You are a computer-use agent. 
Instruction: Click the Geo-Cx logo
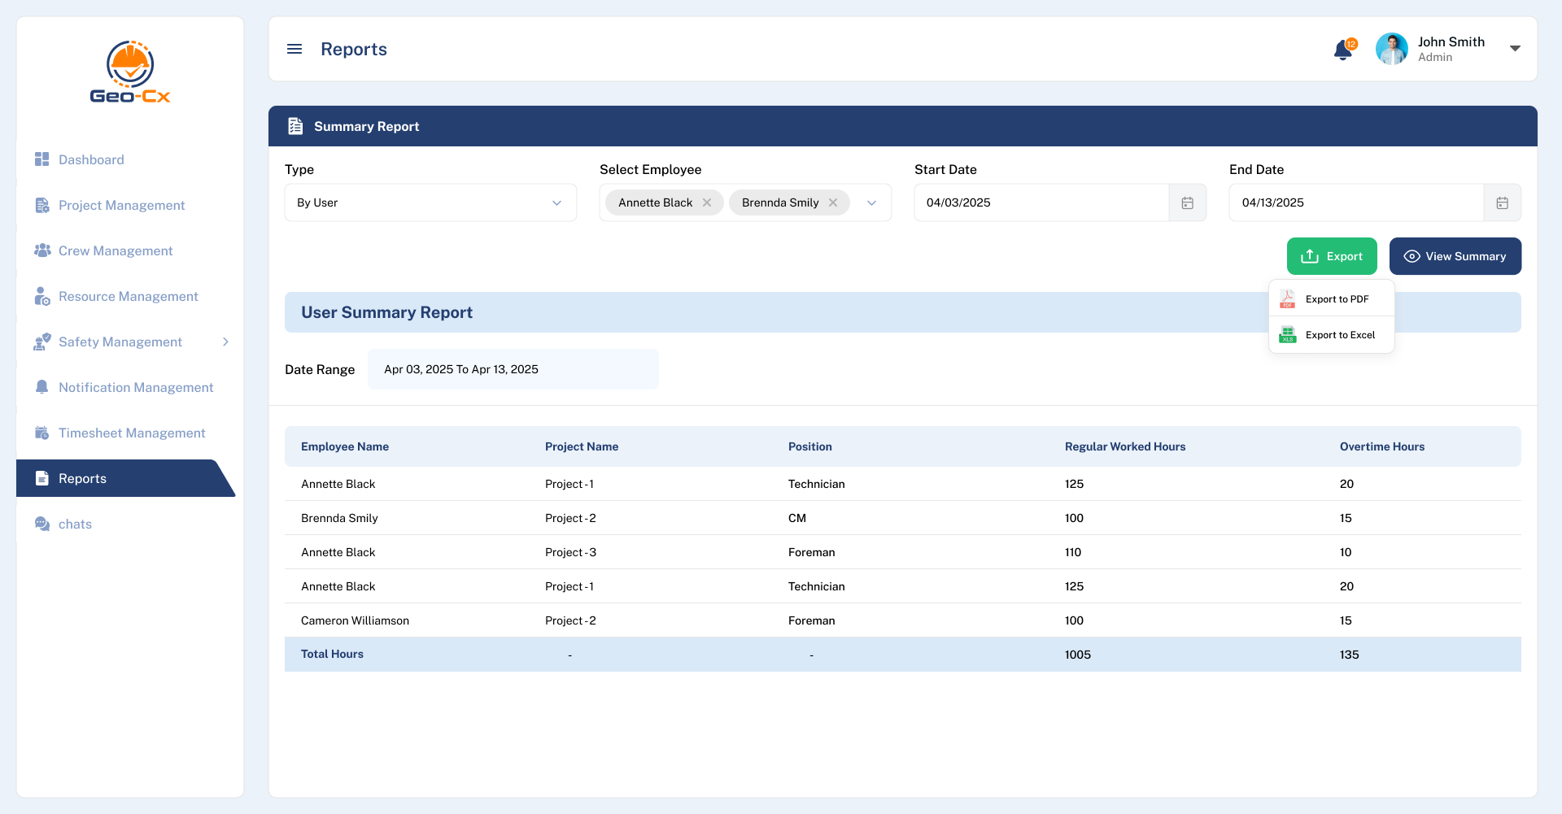tap(129, 72)
